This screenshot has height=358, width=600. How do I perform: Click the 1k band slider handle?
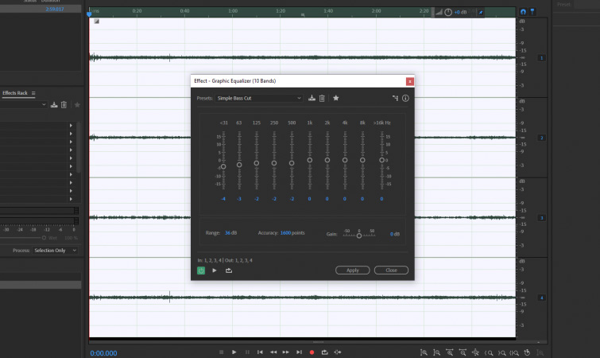point(310,160)
